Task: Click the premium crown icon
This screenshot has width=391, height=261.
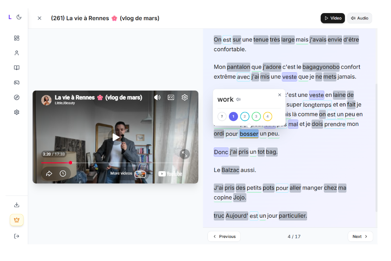Action: (x=17, y=220)
